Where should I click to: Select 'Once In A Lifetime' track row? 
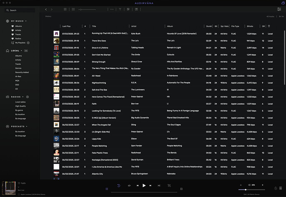pyautogui.click(x=163, y=48)
